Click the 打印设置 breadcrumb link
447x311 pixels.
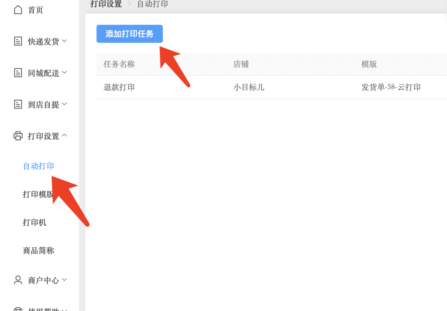coord(106,4)
